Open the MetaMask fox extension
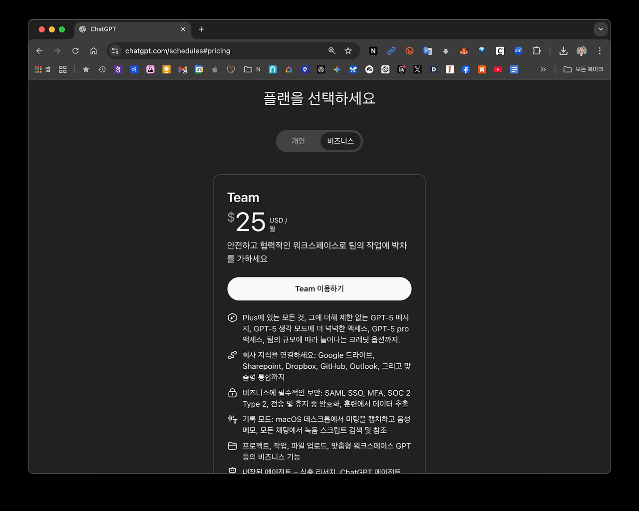639x511 pixels. click(x=464, y=51)
